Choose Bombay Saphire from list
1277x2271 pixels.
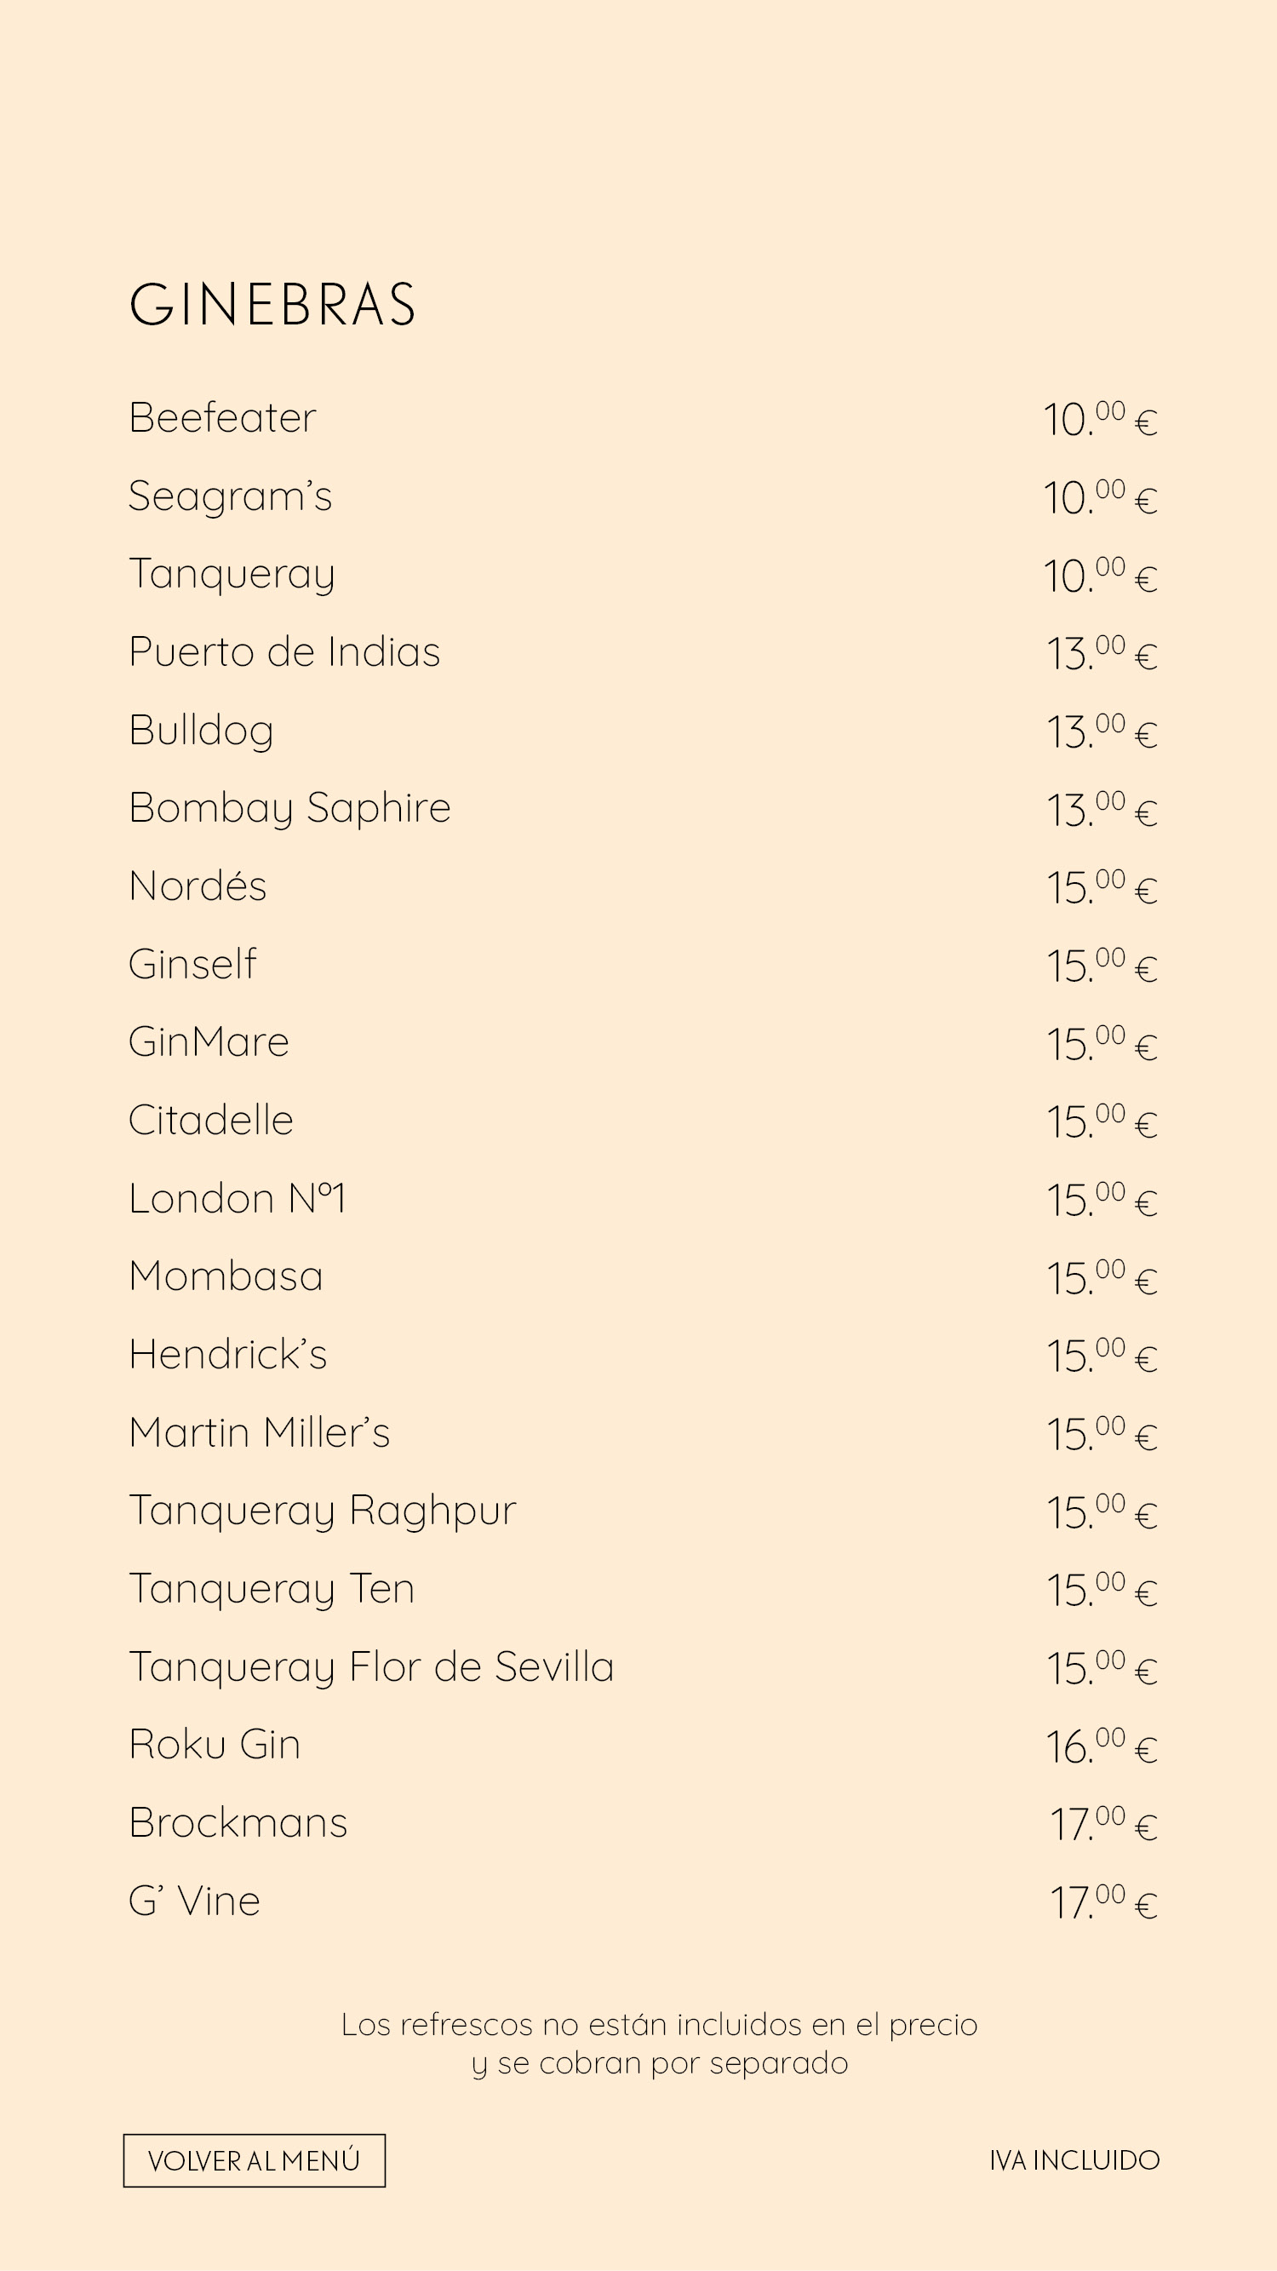click(x=289, y=808)
